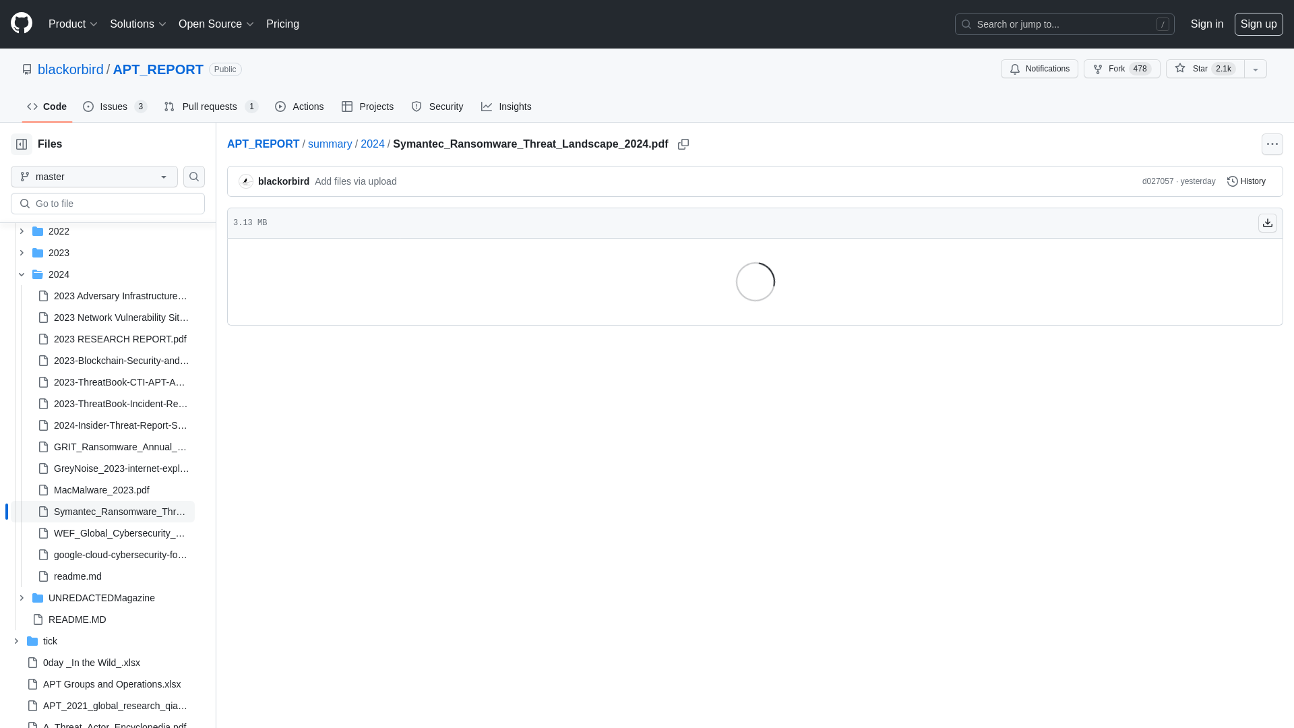Select the WEF_Global_Cybersecurity file
This screenshot has height=728, width=1294.
tap(120, 533)
